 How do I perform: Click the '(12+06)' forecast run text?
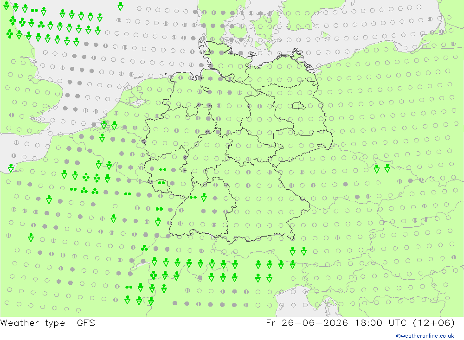[433, 322]
